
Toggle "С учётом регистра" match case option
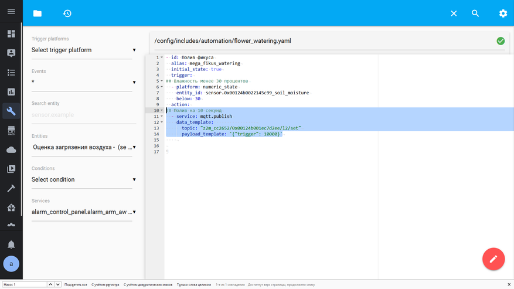click(105, 284)
